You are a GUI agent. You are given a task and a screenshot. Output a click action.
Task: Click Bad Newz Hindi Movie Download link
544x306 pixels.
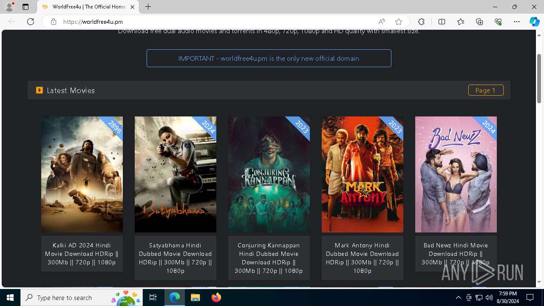pyautogui.click(x=456, y=254)
